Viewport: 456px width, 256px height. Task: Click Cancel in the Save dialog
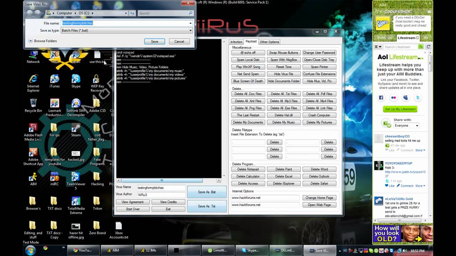coord(179,42)
